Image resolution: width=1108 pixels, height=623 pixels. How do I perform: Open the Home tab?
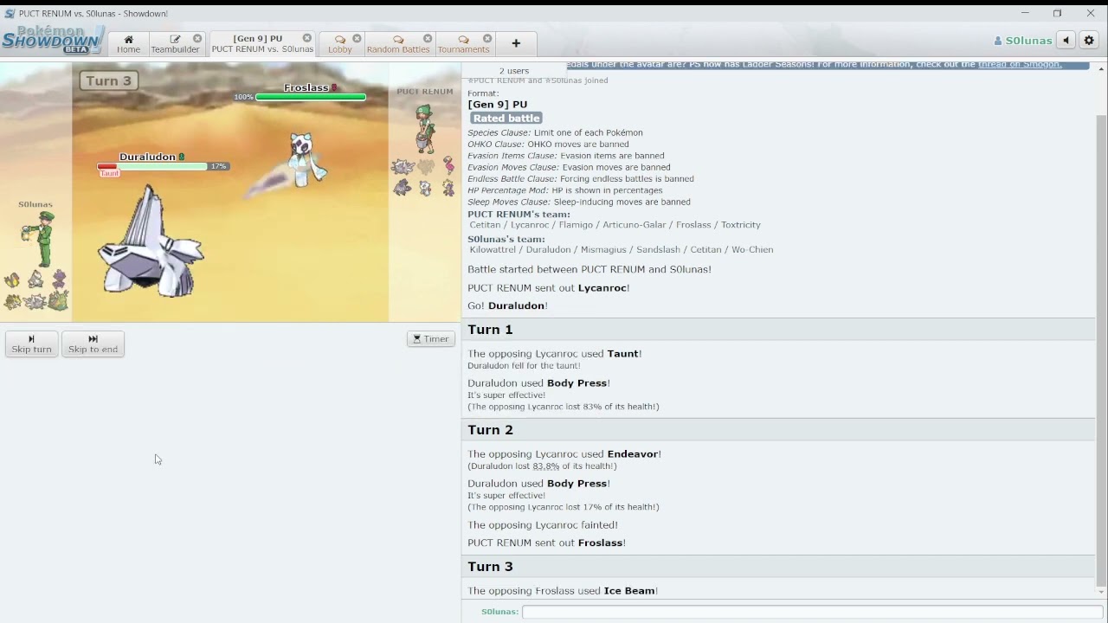click(128, 44)
